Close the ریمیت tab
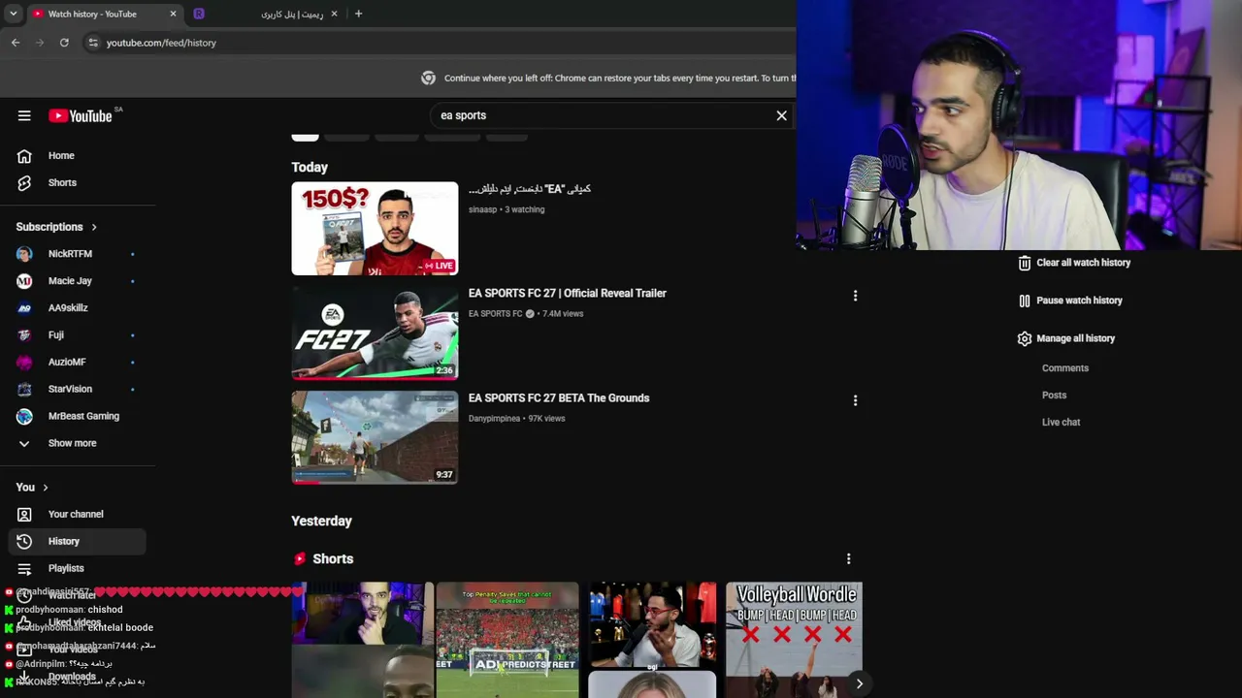1242x698 pixels. tap(335, 14)
